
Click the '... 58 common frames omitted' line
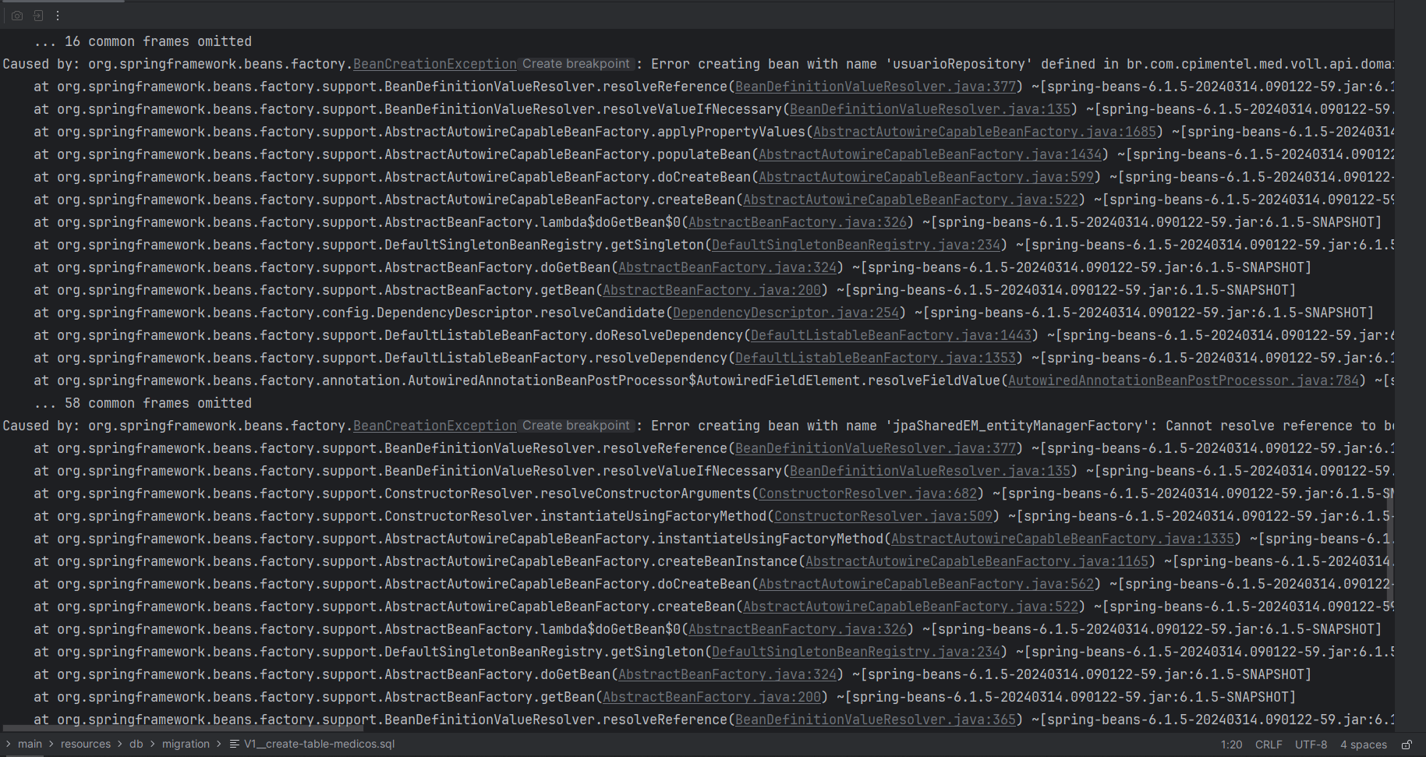tap(143, 403)
